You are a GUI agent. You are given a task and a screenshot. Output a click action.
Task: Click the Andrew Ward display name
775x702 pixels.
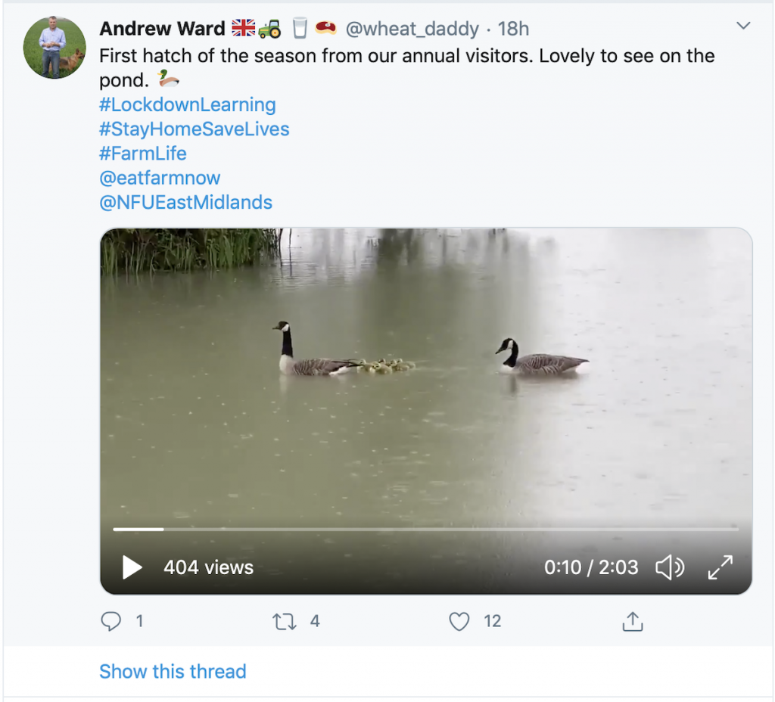(163, 29)
